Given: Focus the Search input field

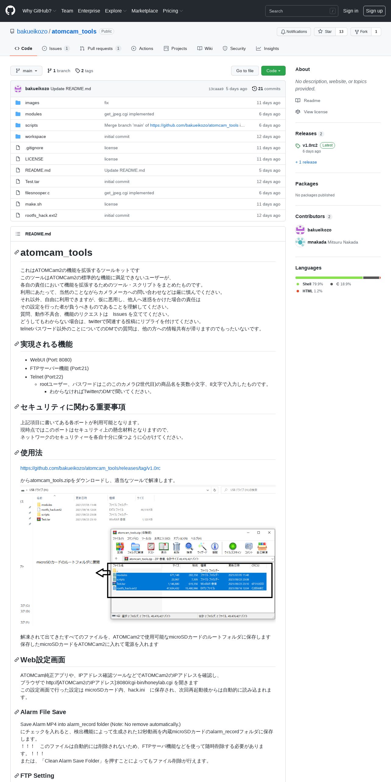Looking at the screenshot, I should (301, 11).
